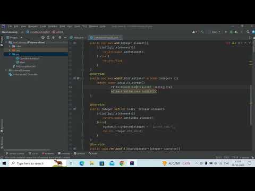Click override gutter icon beside add method
The height and width of the screenshot is (191, 255).
click(75, 43)
